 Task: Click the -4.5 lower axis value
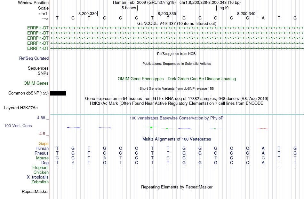(42, 134)
